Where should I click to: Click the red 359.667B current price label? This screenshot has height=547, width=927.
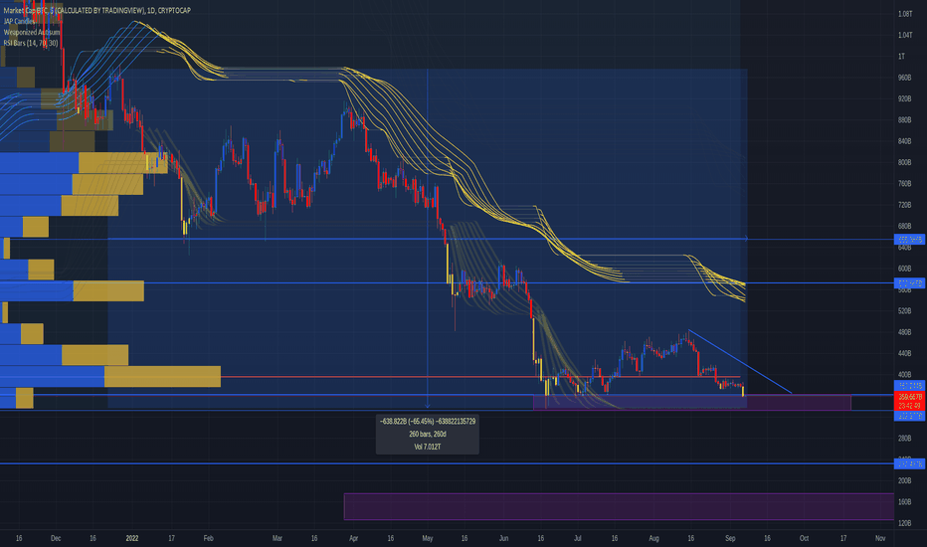point(910,401)
